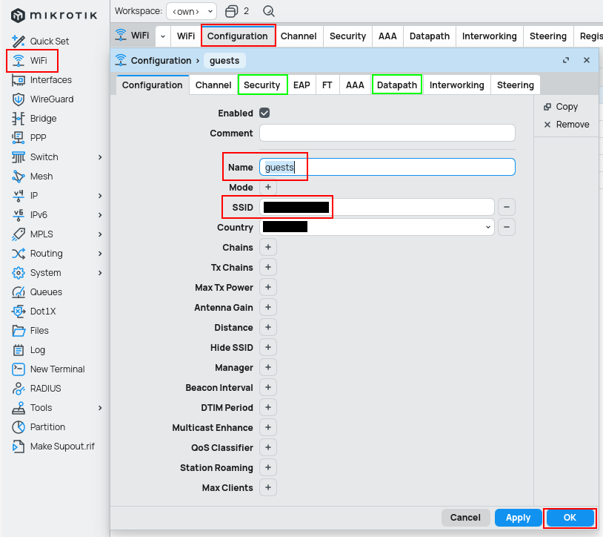Click the MikroTik logo
Screen dimensions: 603x537
(x=54, y=15)
